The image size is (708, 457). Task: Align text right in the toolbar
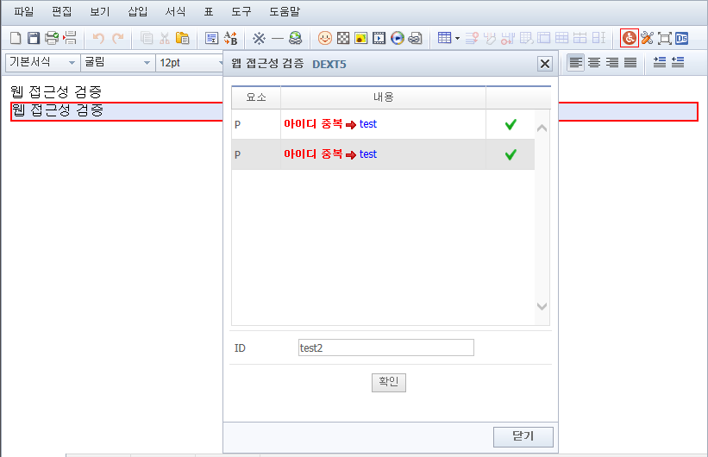(611, 62)
